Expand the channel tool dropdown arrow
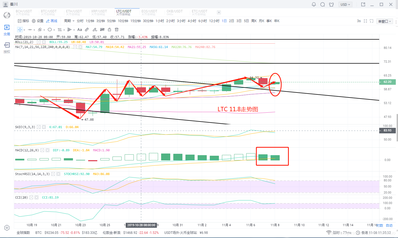398x238 pixels. 44,30
